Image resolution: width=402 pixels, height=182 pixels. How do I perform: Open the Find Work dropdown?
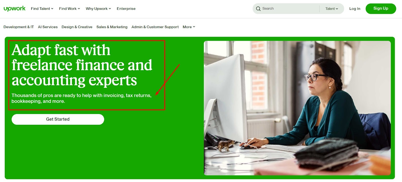(69, 9)
